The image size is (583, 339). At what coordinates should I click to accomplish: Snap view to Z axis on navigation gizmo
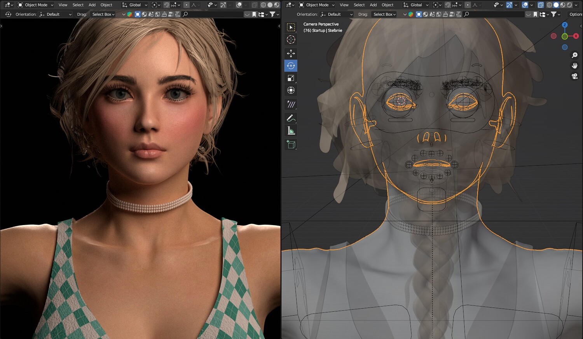coord(565,25)
